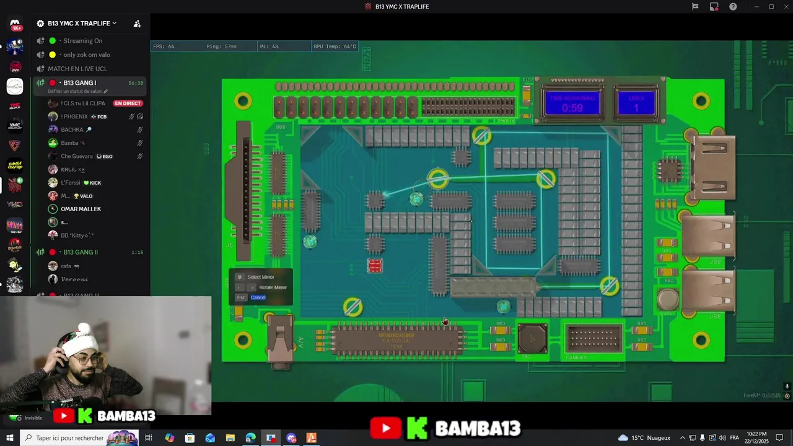The width and height of the screenshot is (793, 446).
Task: Open the PVP server icon in sidebar
Action: pos(15,66)
